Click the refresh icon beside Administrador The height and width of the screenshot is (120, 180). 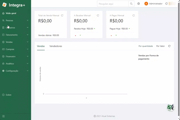coord(166,4)
